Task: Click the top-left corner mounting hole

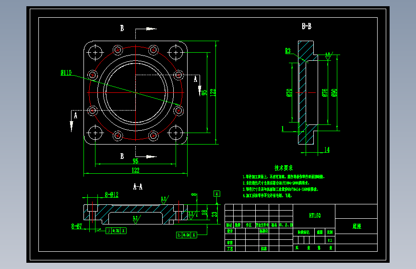Action: [x=95, y=53]
